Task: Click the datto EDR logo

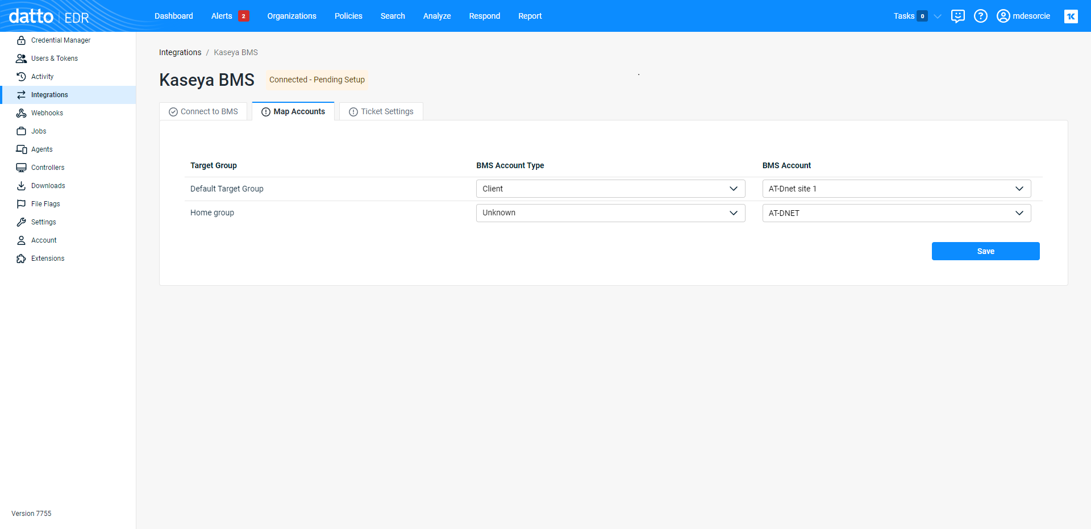Action: point(49,16)
